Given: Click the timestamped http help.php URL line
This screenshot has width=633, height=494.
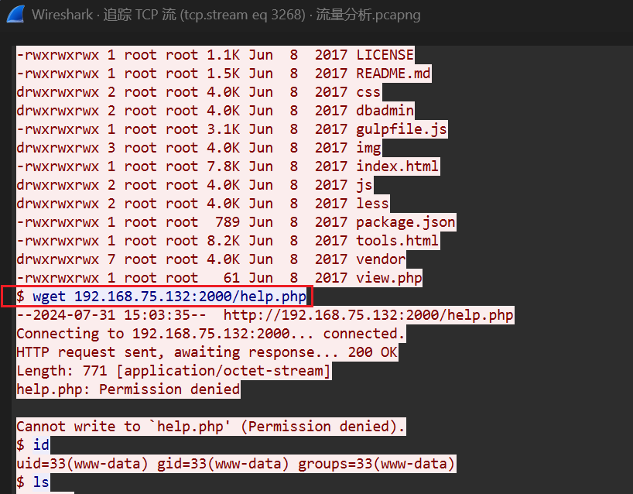Looking at the screenshot, I should 265,315.
